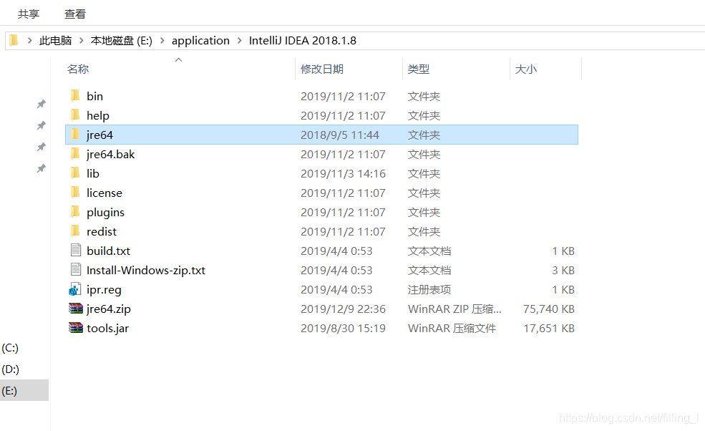705x431 pixels.
Task: Expand chevron before 此电脑 breadcrumb
Action: [29, 41]
